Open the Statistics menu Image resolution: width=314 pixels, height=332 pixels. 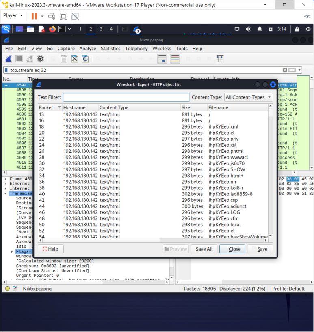click(110, 49)
